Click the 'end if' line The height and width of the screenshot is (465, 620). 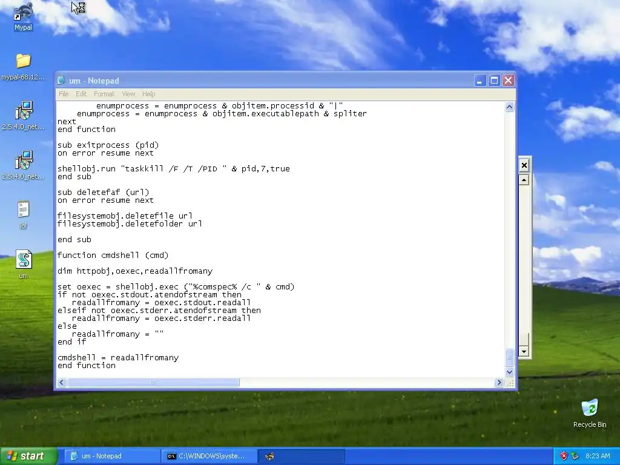pos(71,341)
